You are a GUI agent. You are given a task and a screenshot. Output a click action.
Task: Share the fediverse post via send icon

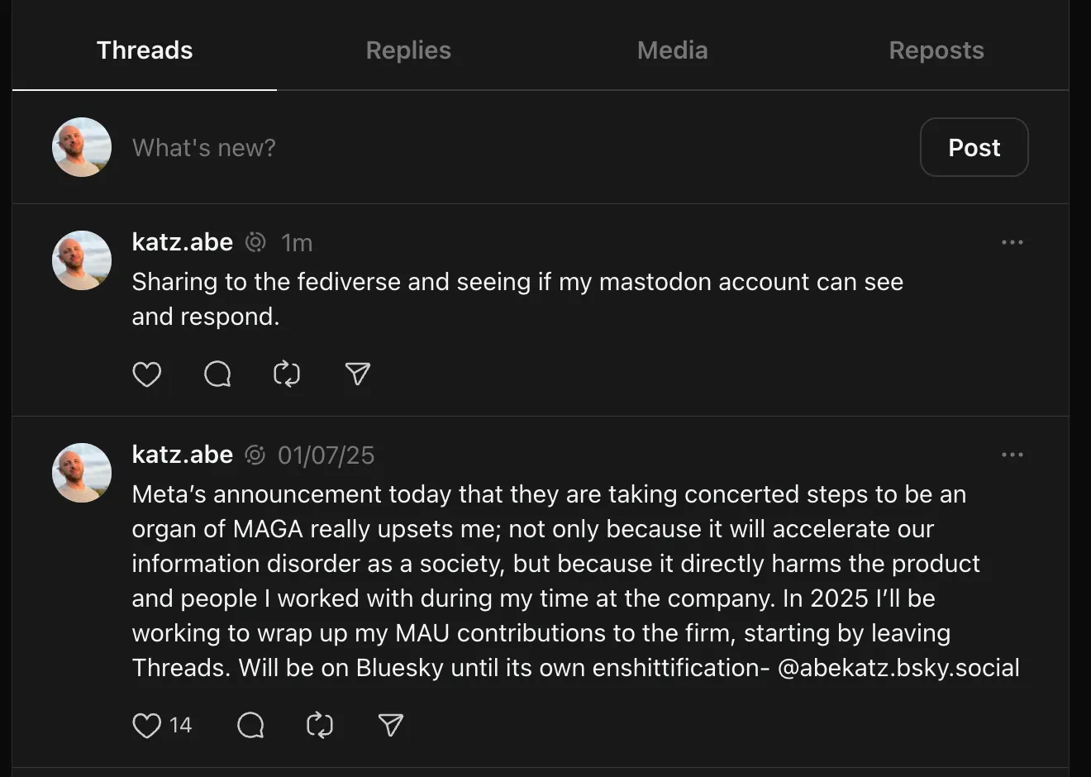pyautogui.click(x=357, y=374)
